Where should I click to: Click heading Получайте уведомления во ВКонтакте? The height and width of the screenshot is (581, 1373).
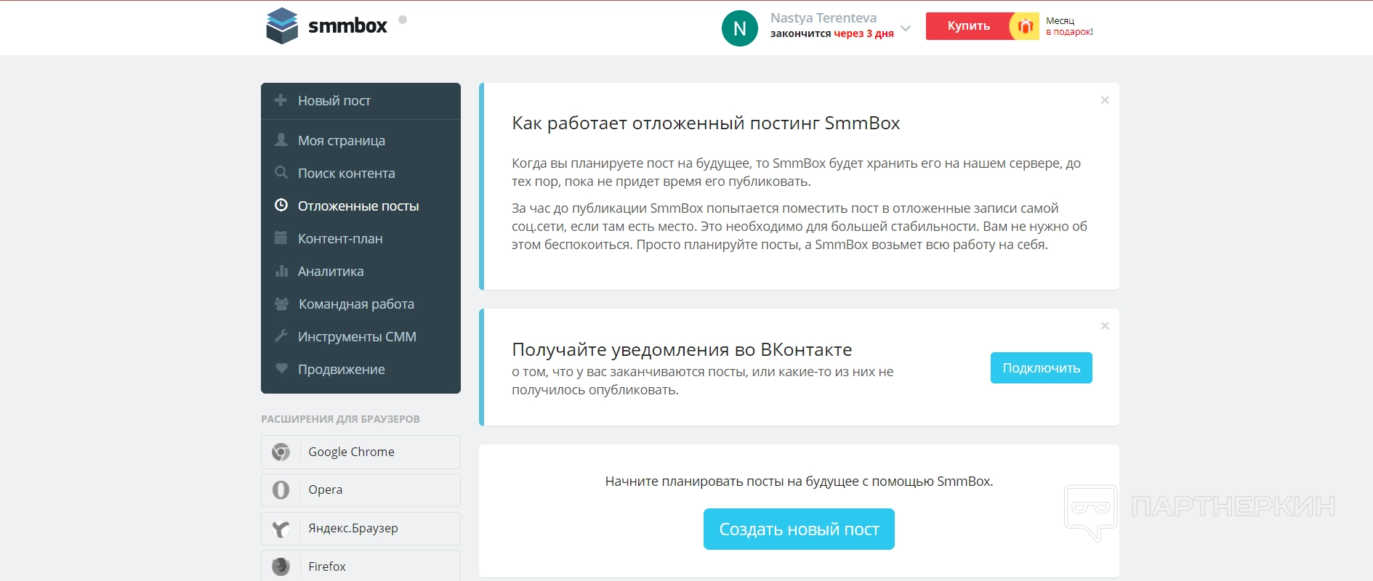point(682,349)
